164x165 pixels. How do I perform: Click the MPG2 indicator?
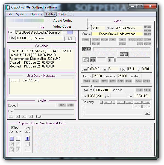147,27
